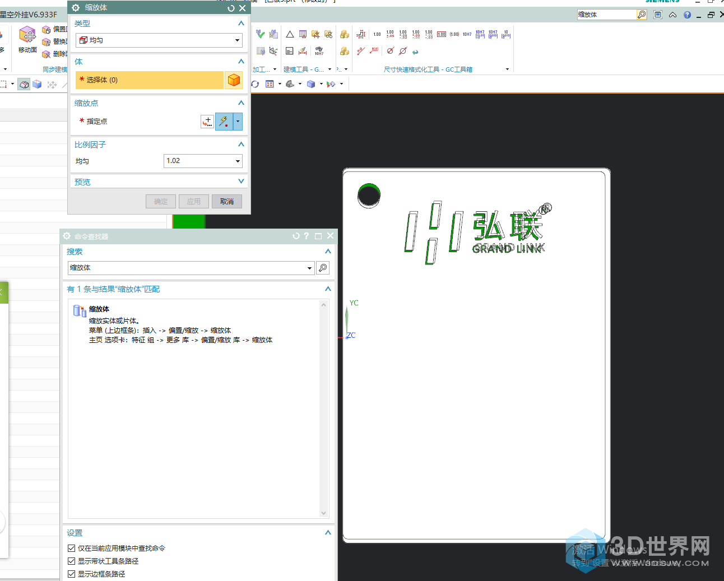Image resolution: width=724 pixels, height=581 pixels.
Task: Click the stacked yellow boxes icon, top row
Action: click(344, 34)
